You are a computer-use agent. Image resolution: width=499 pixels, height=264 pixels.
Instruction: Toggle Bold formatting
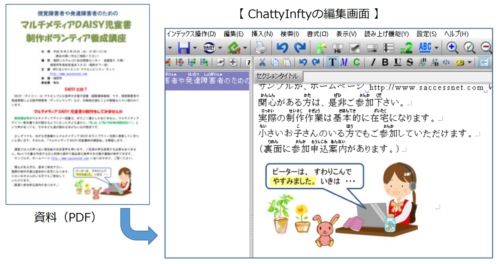click(385, 62)
